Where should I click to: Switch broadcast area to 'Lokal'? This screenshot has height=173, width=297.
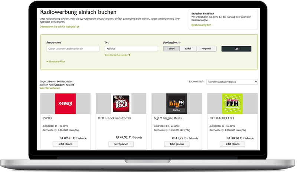coord(188,49)
